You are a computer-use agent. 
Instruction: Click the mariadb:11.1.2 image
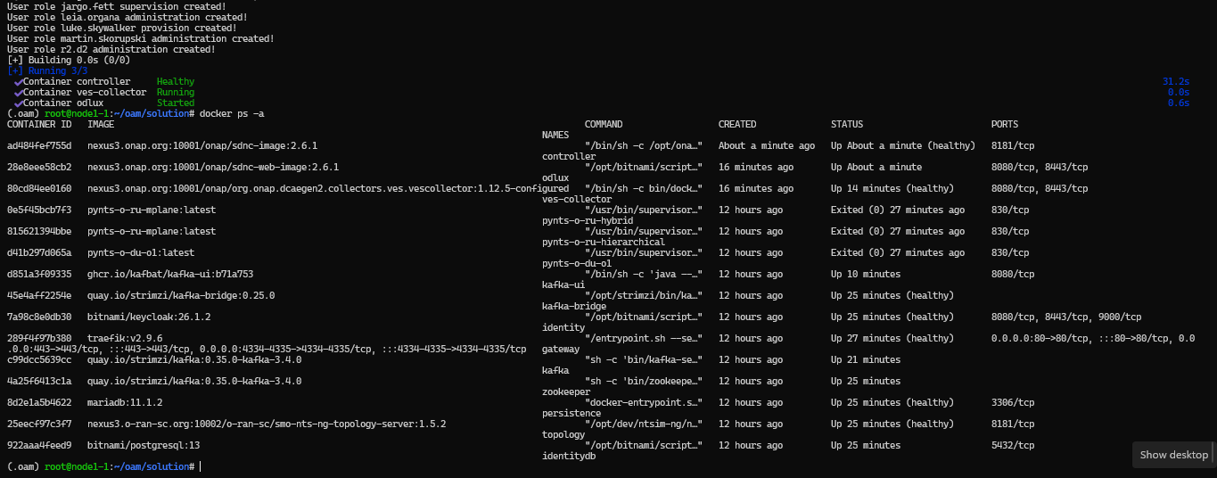pyautogui.click(x=125, y=402)
